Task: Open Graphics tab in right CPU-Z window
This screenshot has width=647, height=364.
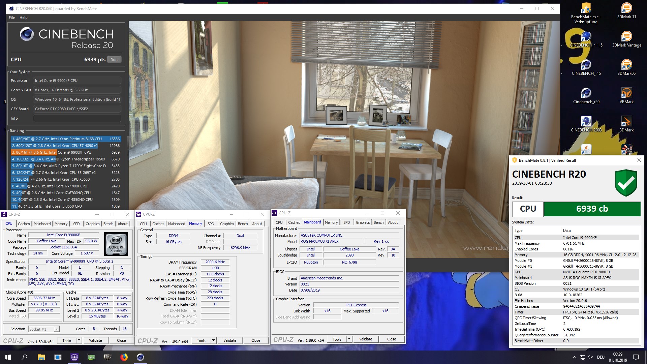Action: [363, 222]
